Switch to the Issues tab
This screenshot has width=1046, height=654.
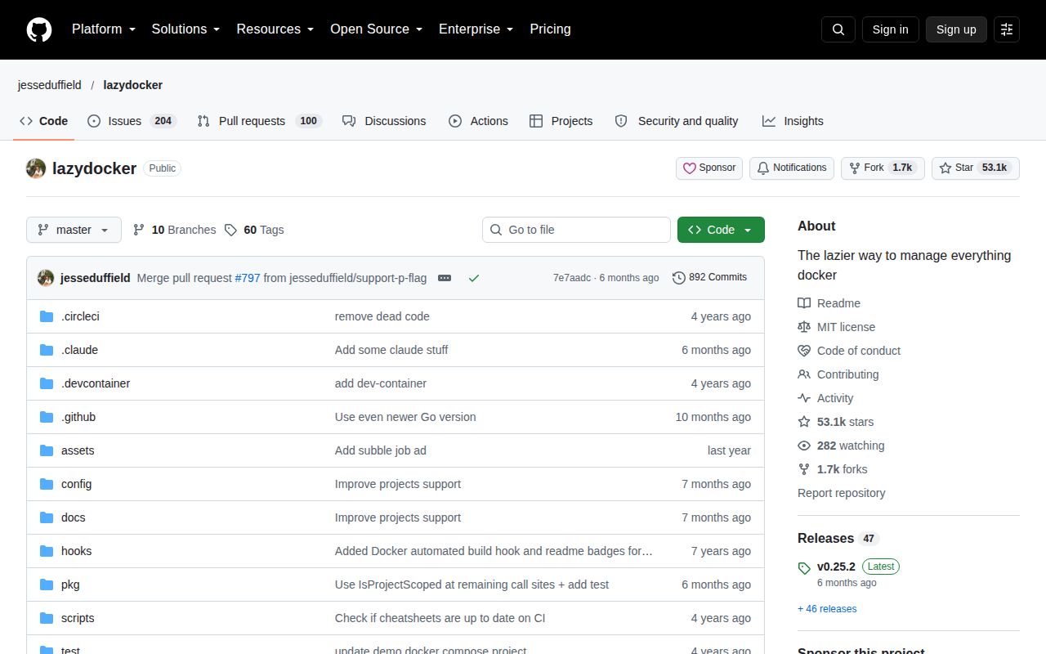point(132,121)
